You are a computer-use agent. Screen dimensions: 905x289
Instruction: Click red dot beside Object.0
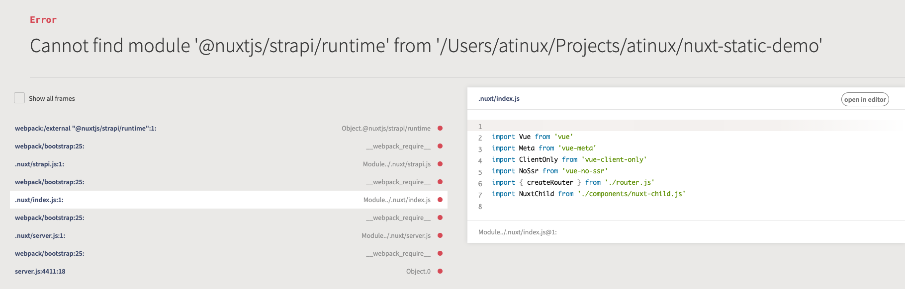click(440, 271)
